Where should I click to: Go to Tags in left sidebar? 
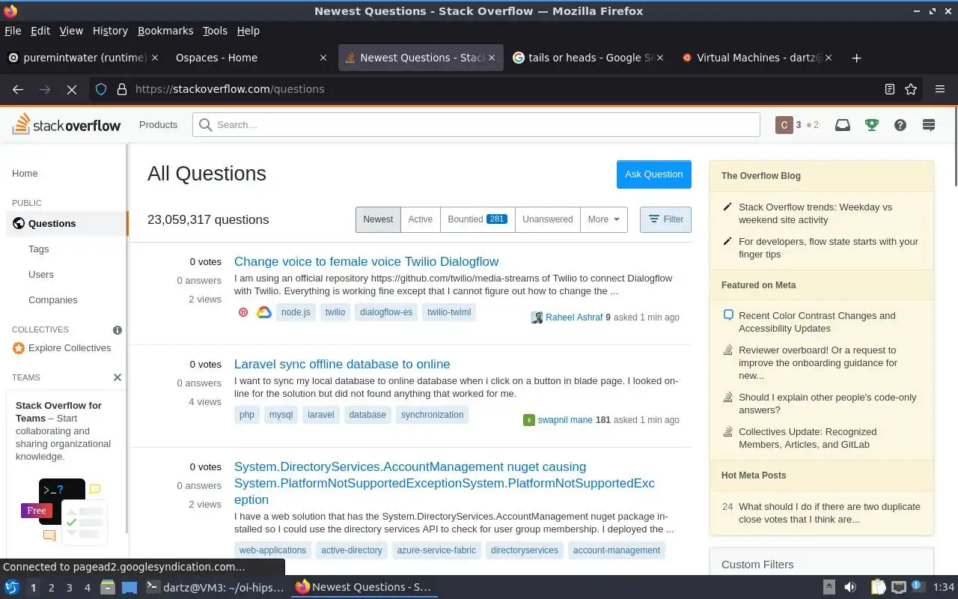[39, 249]
